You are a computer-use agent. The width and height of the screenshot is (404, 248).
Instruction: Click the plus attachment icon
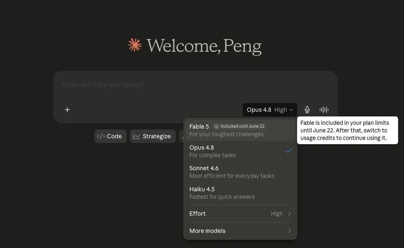point(67,110)
